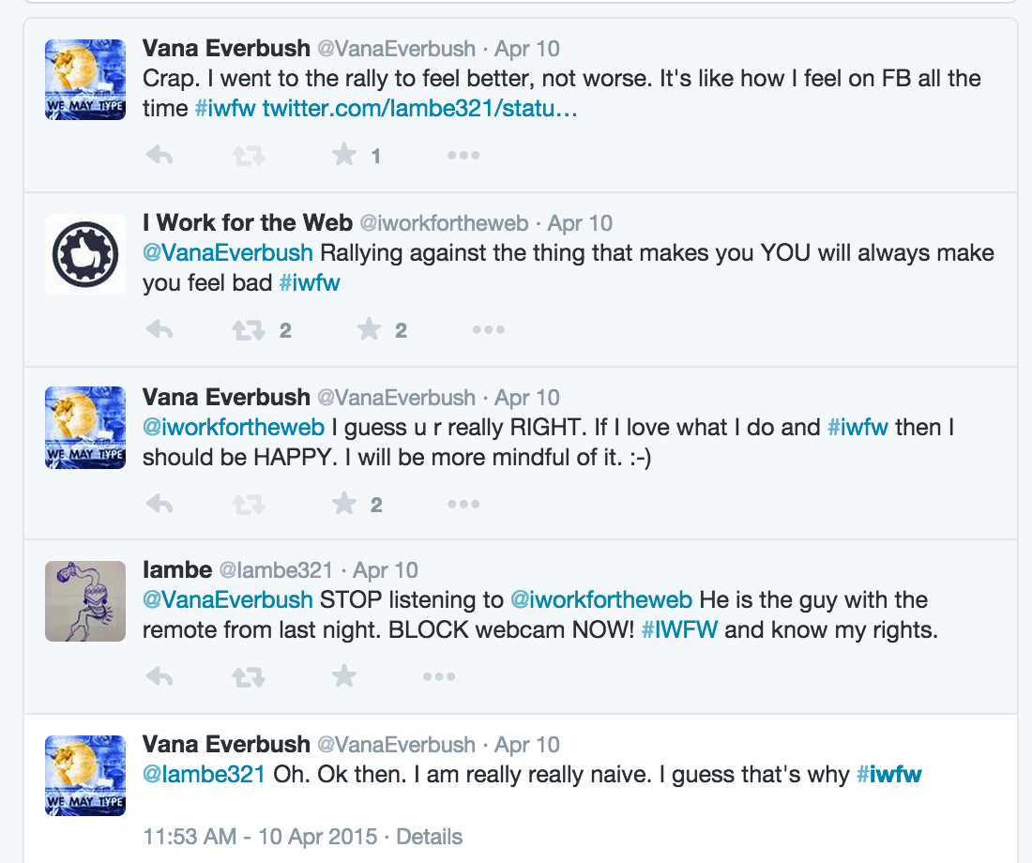Open I Work for the Web profile picture
Viewport: 1032px width, 863px height.
tap(85, 254)
